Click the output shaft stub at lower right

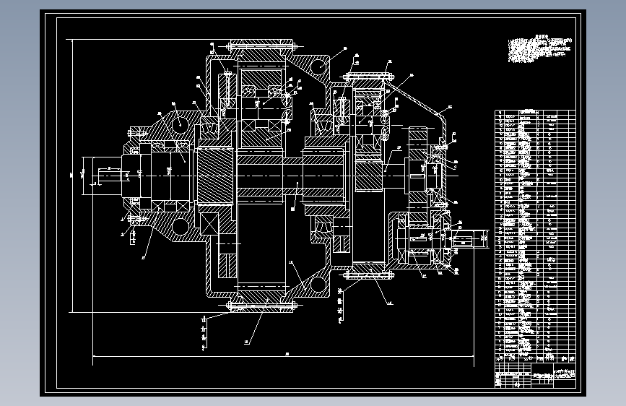pyautogui.click(x=468, y=240)
